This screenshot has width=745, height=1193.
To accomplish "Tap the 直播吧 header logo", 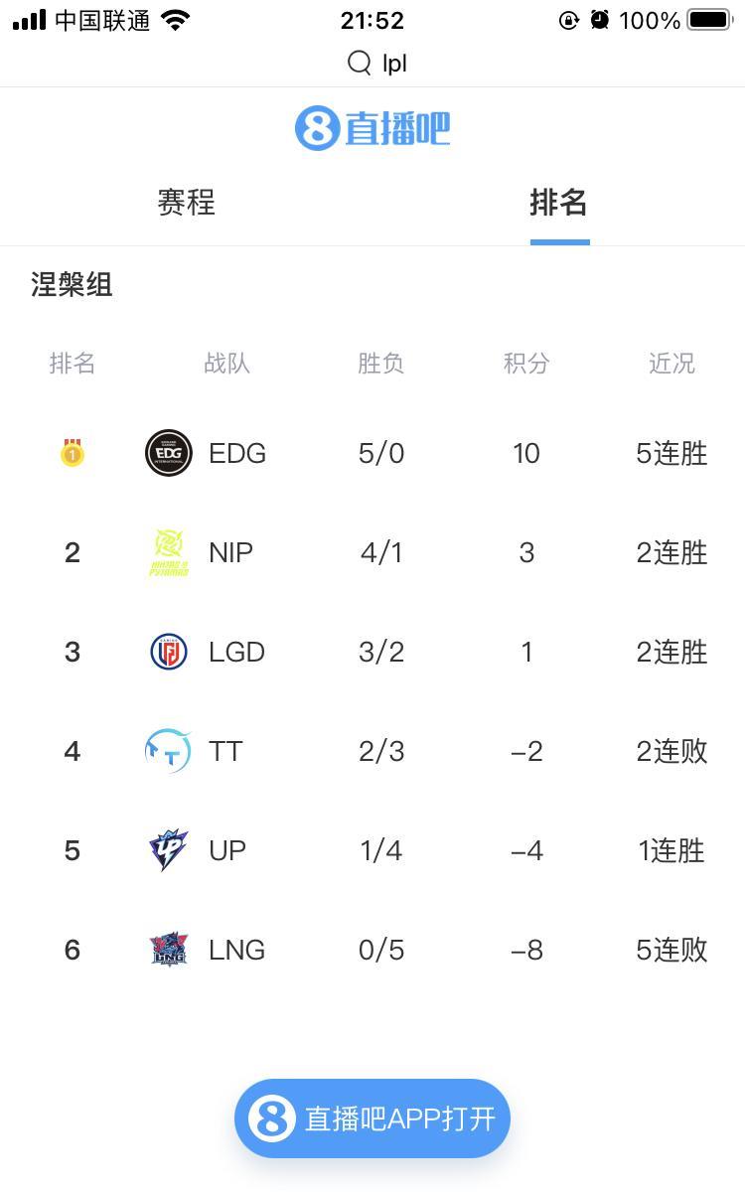I will tap(372, 129).
